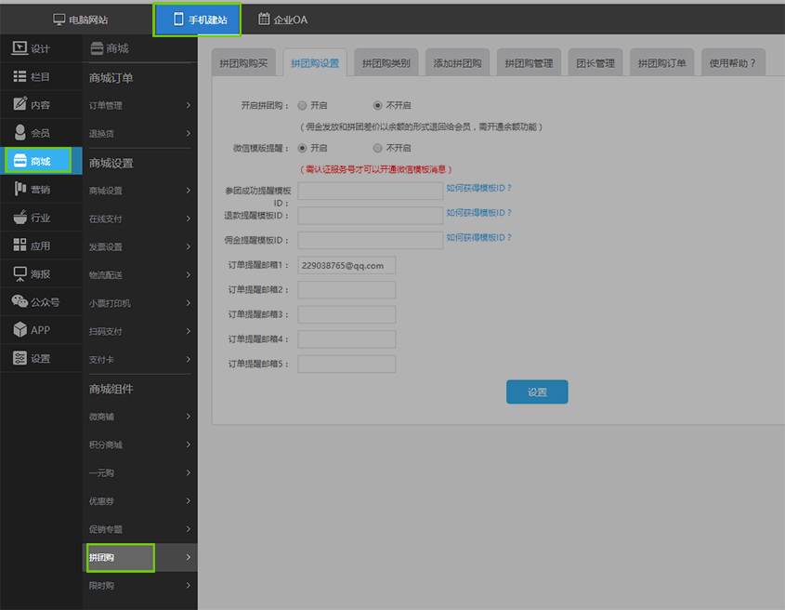Screen dimensions: 785x610
Task: Expand the 物流配送 submenu arrow
Action: coord(189,274)
